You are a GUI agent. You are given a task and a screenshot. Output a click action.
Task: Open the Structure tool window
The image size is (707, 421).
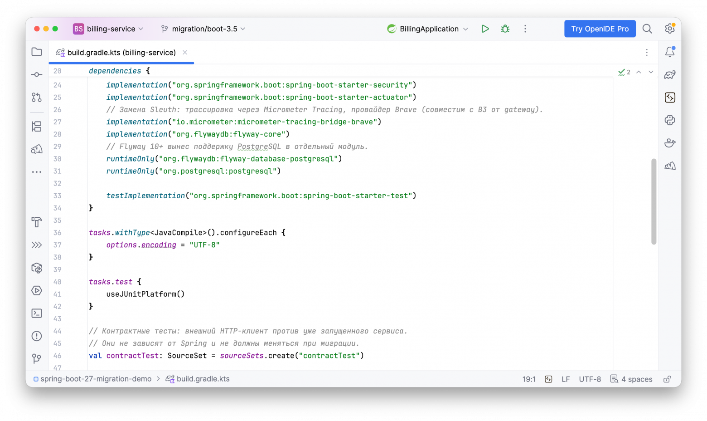pos(37,126)
